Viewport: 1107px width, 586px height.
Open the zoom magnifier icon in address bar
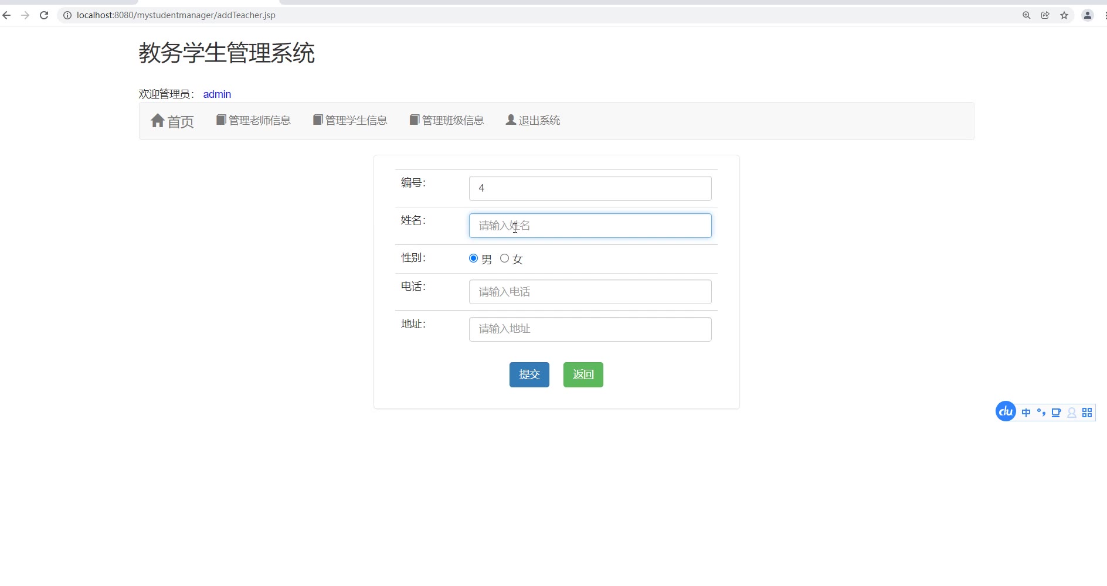(x=1027, y=15)
